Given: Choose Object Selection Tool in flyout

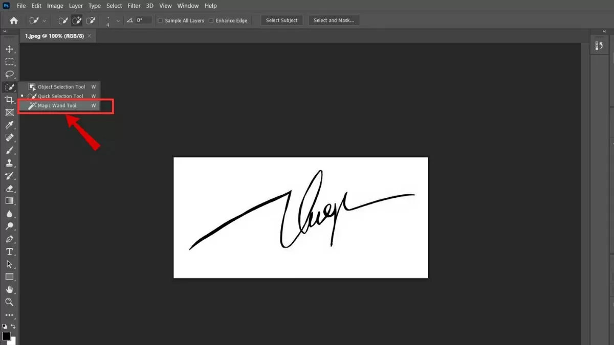Looking at the screenshot, I should click(61, 87).
